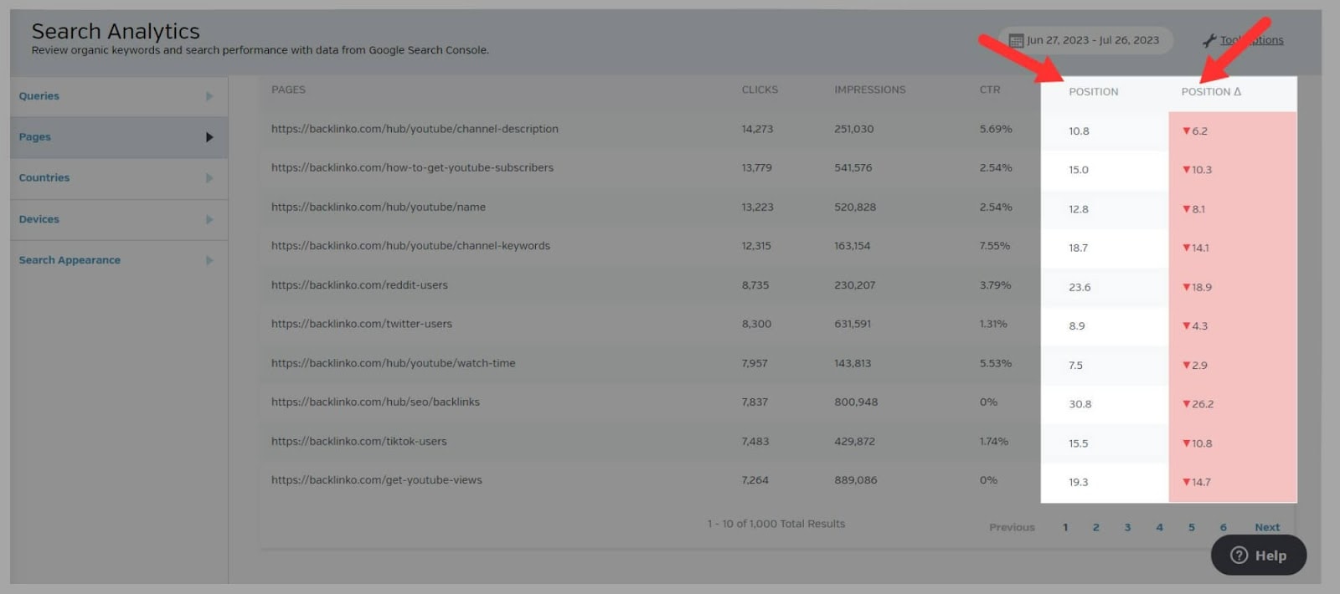1340x594 pixels.
Task: Open the channel-description page URL row
Action: pyautogui.click(x=415, y=129)
